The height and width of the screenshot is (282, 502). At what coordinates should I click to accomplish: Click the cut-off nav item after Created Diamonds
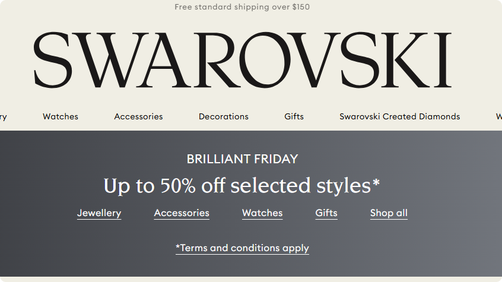coord(498,117)
